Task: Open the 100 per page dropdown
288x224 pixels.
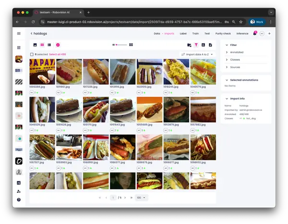Action: coord(141,198)
